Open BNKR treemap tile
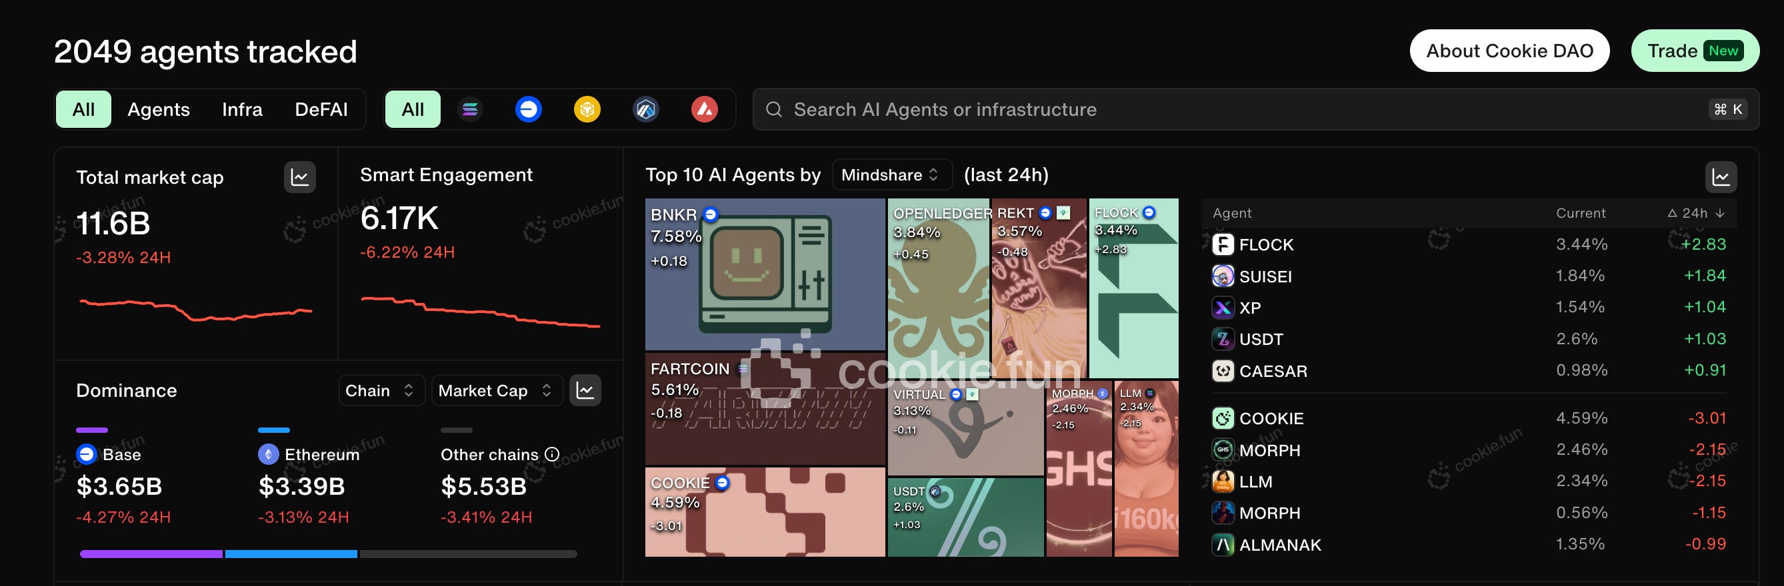The image size is (1784, 586). [765, 274]
